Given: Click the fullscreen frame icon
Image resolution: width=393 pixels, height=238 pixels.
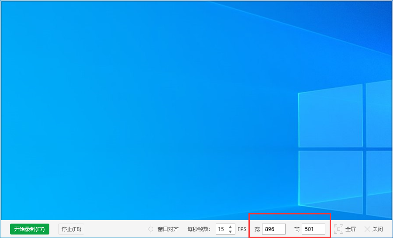Looking at the screenshot, I should click(338, 229).
